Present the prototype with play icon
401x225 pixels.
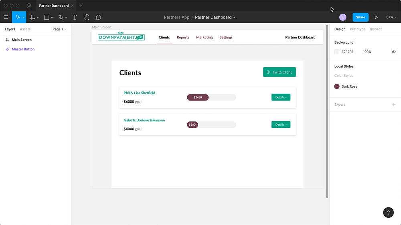376,17
